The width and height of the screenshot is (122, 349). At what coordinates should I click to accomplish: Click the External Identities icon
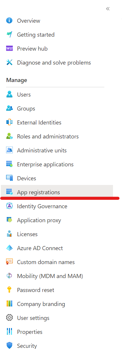[x=9, y=122]
